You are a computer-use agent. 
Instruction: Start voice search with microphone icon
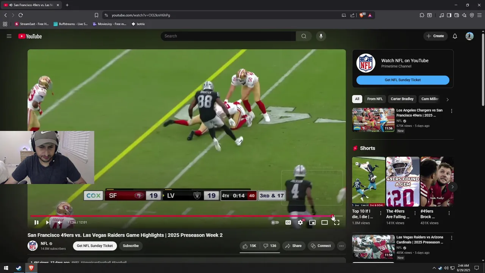pyautogui.click(x=321, y=36)
